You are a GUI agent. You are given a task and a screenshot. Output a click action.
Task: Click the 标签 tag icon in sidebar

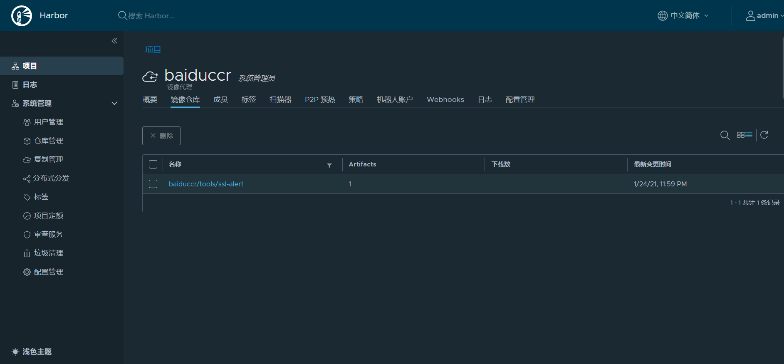click(27, 197)
